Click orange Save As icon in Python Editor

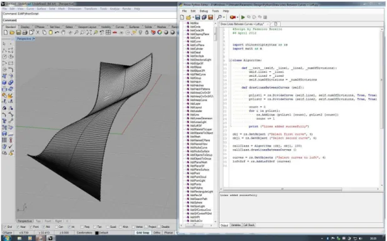pos(210,17)
